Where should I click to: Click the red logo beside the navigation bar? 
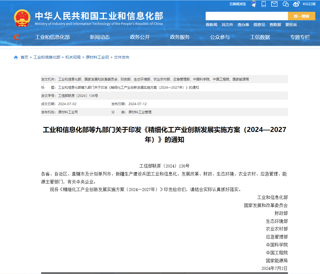point(16,37)
